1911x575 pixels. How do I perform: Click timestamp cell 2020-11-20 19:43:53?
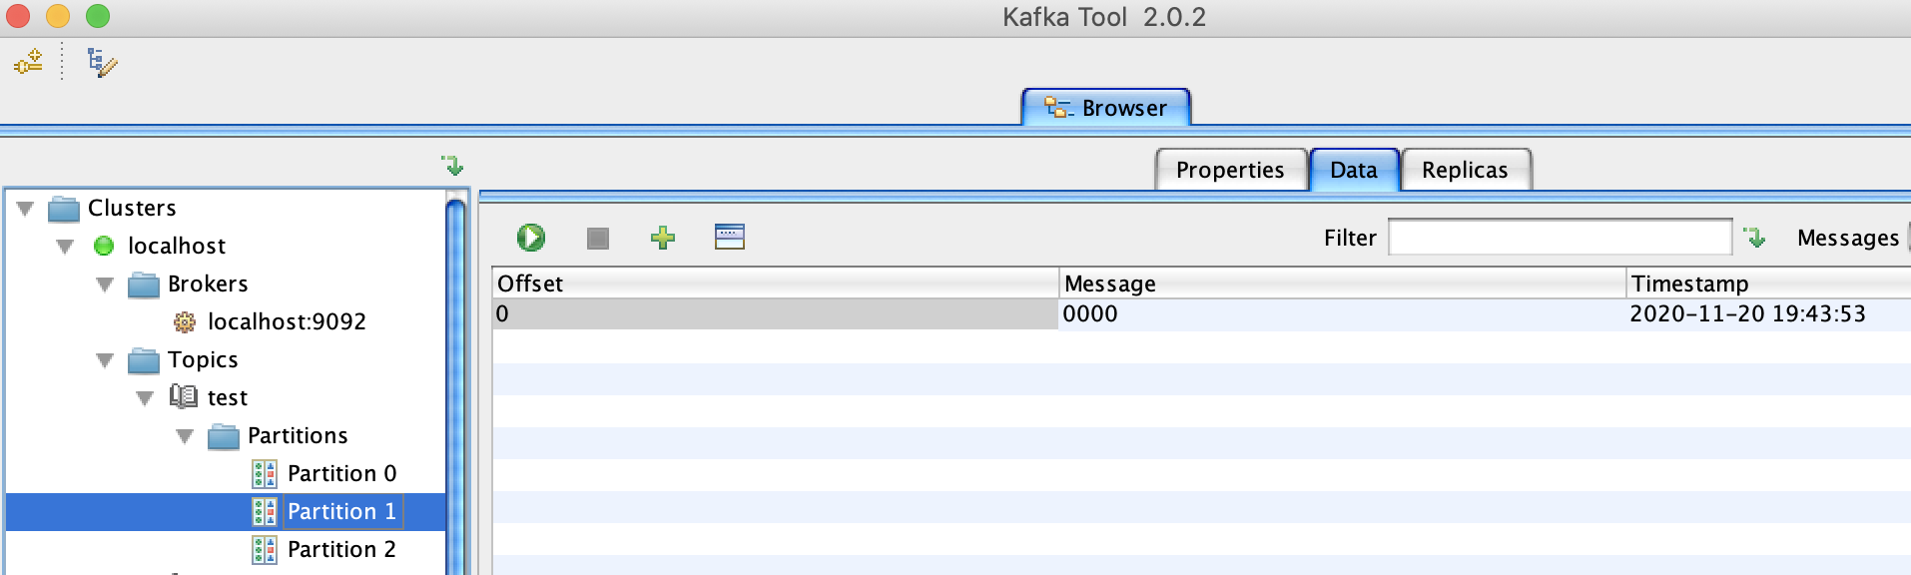(x=1768, y=313)
